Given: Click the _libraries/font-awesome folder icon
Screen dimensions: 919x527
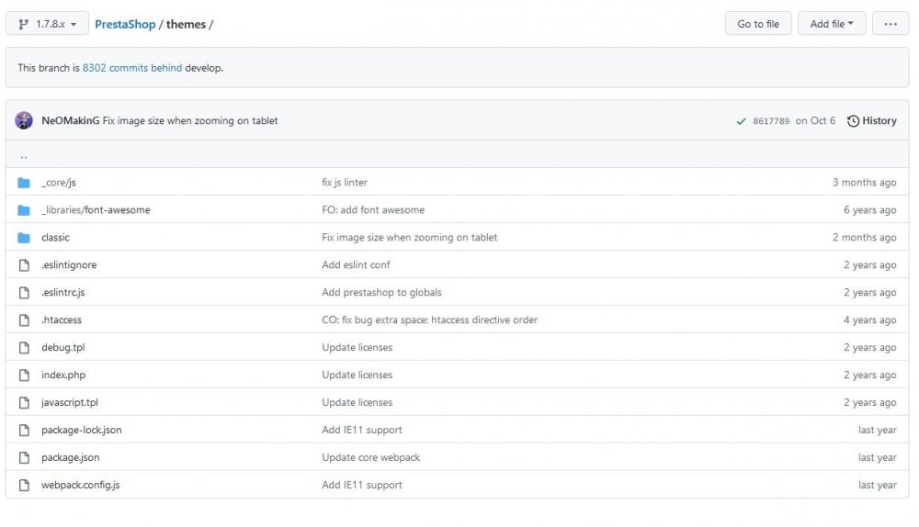Looking at the screenshot, I should (x=24, y=210).
